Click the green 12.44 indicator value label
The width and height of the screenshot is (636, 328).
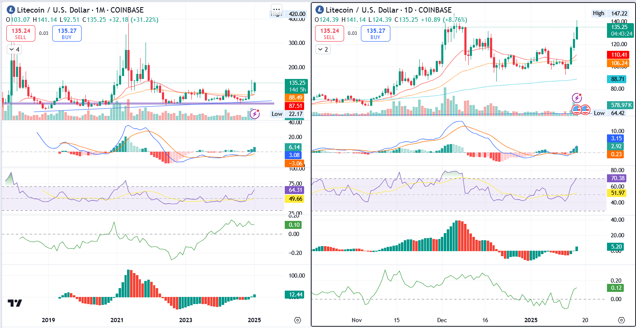point(294,295)
